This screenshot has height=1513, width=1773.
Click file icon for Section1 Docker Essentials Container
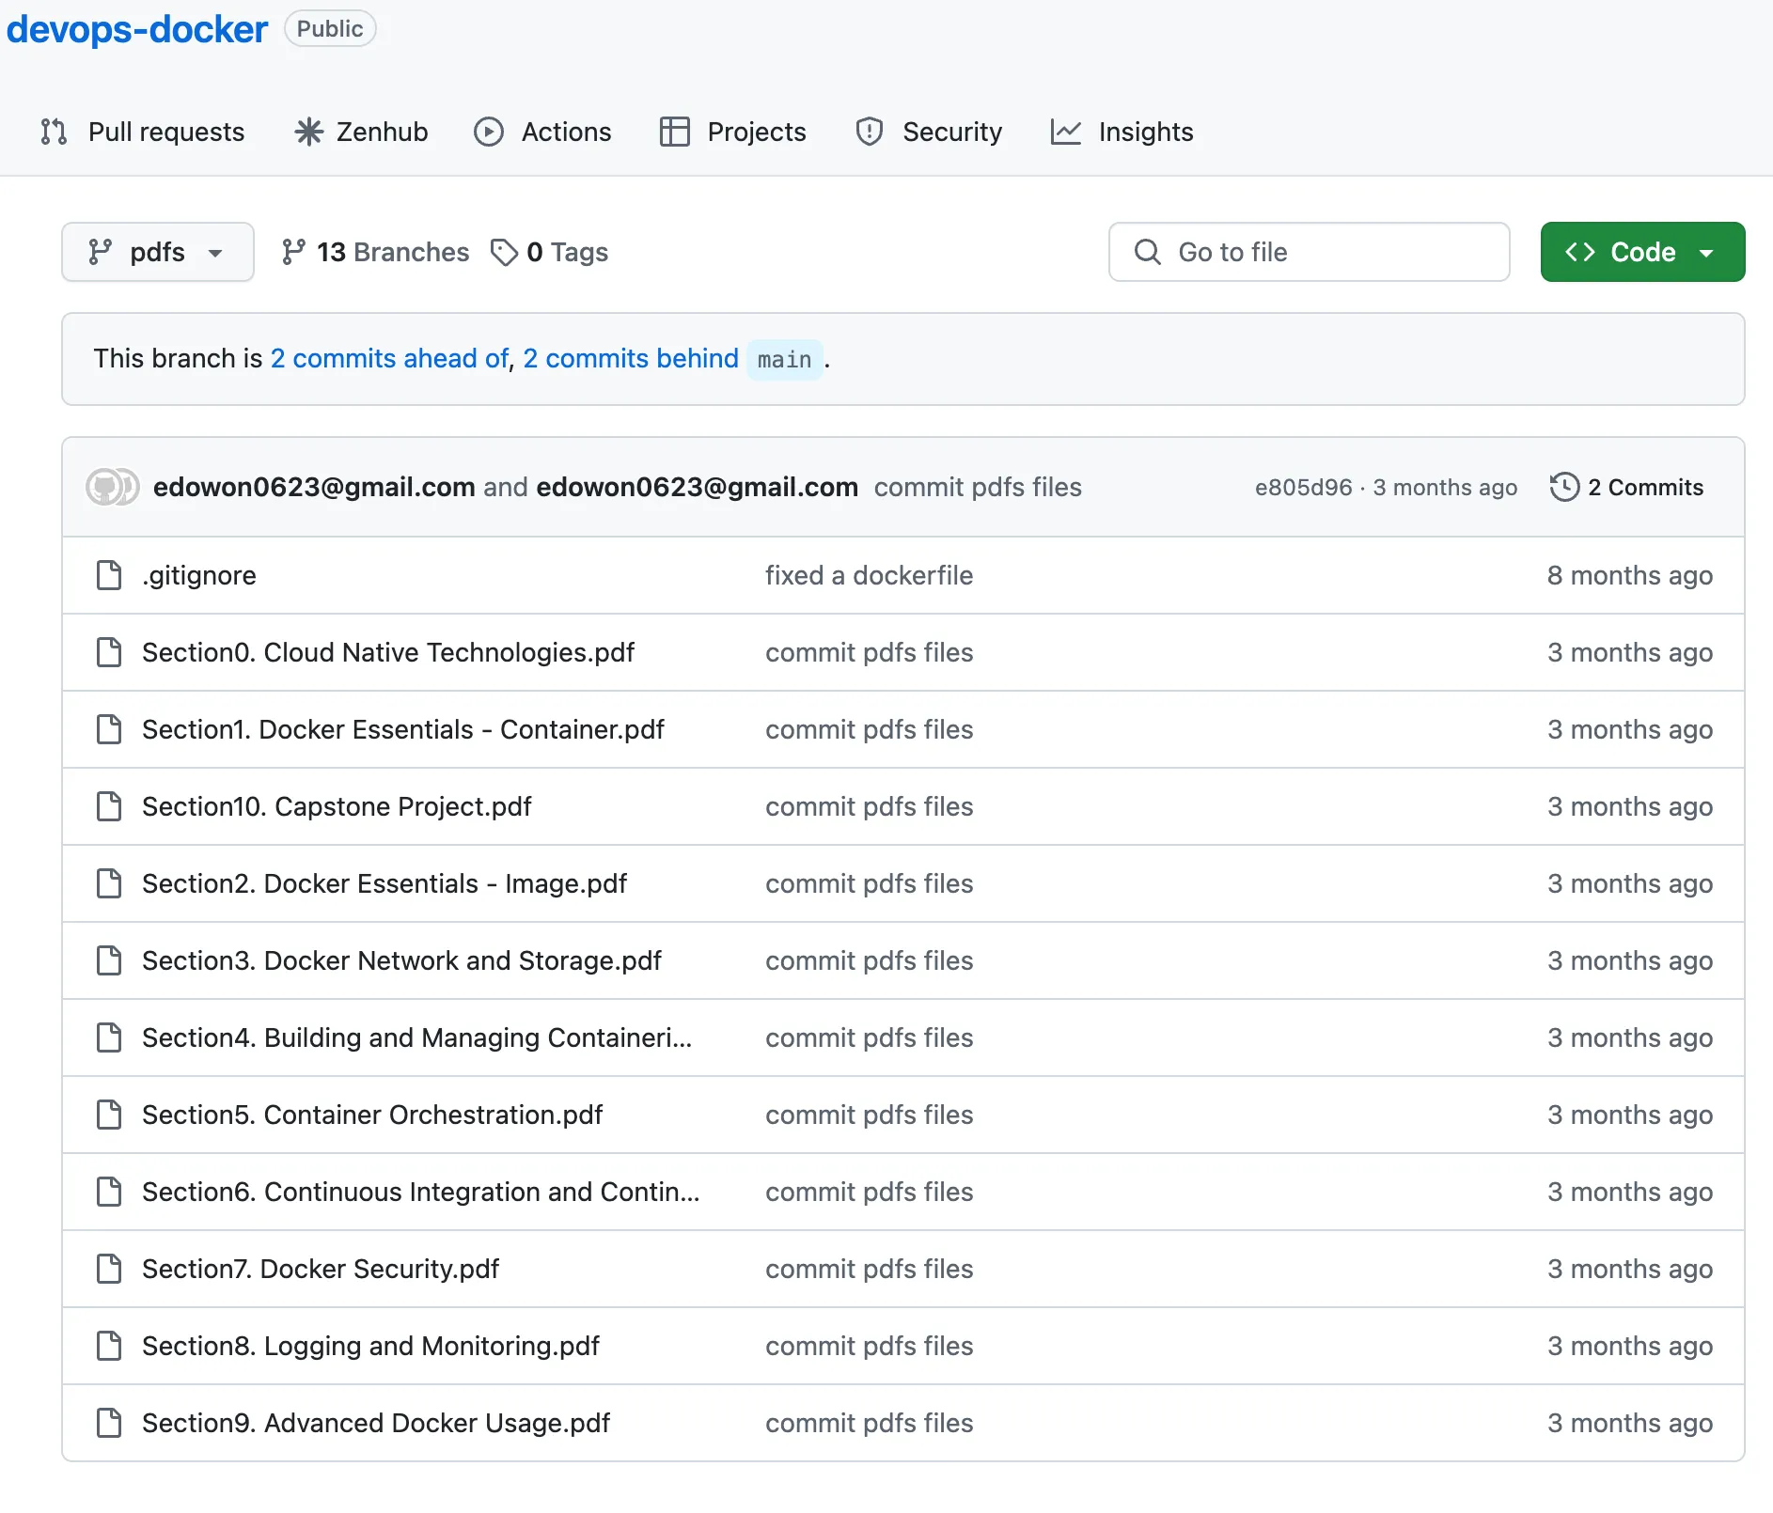pos(109,729)
